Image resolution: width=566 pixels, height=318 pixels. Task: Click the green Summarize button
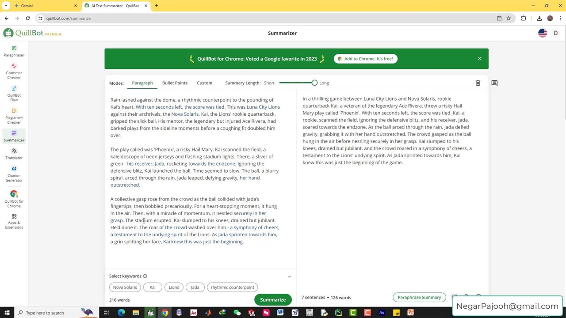point(273,300)
